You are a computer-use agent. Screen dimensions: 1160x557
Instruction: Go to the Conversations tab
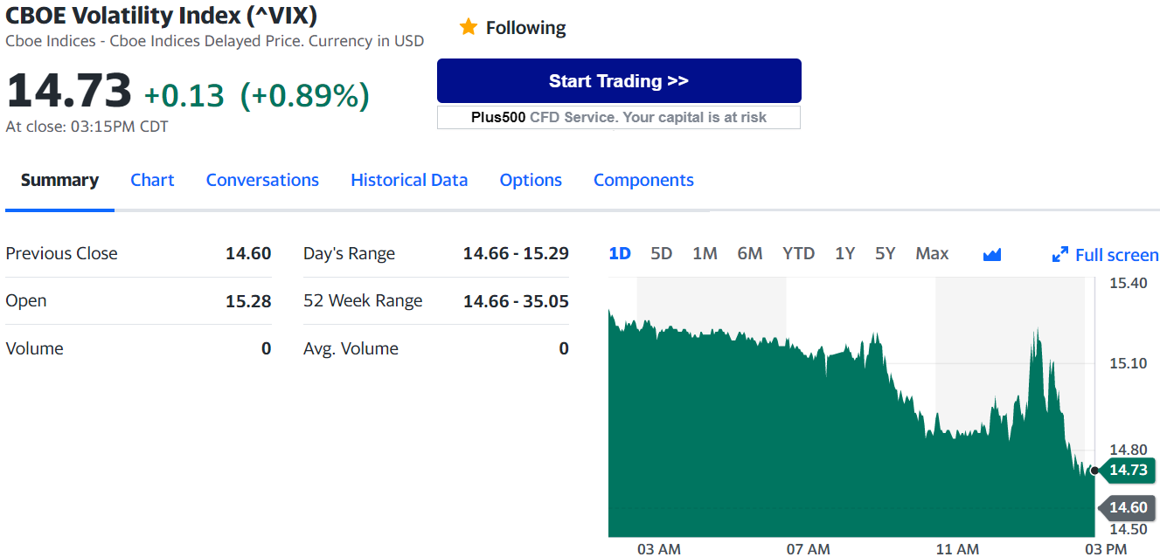(262, 180)
